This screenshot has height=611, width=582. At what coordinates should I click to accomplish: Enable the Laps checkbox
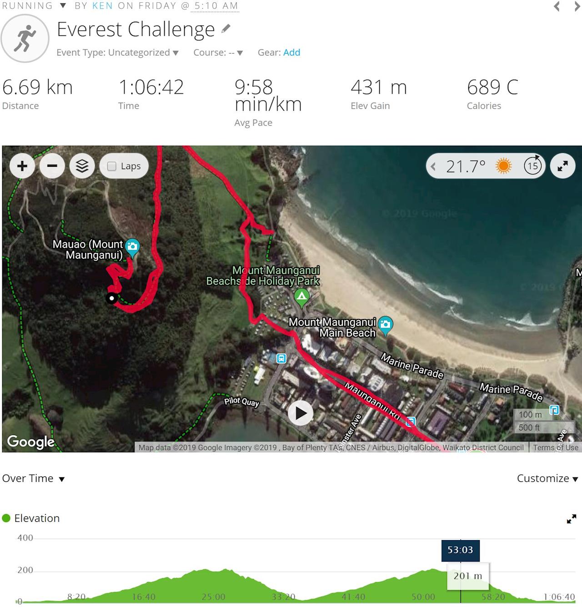tap(112, 166)
